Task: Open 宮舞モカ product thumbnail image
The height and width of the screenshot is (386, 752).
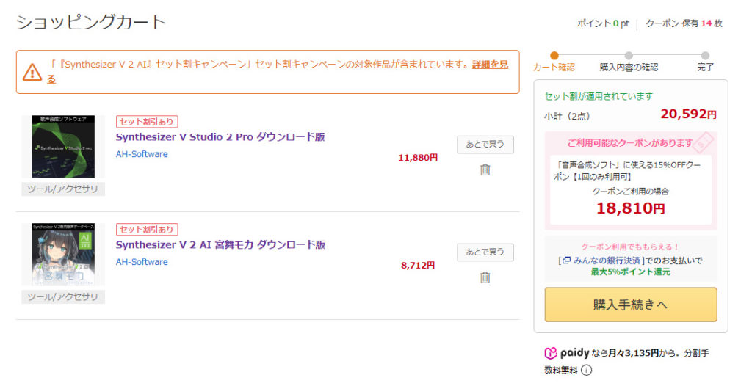Action: [x=63, y=254]
